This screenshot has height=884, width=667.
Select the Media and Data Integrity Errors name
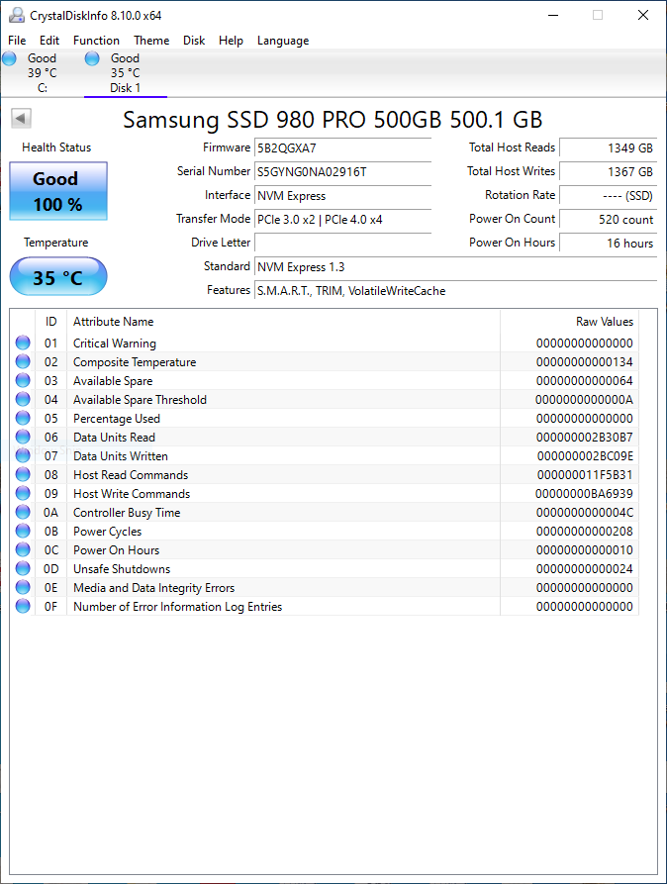point(154,587)
